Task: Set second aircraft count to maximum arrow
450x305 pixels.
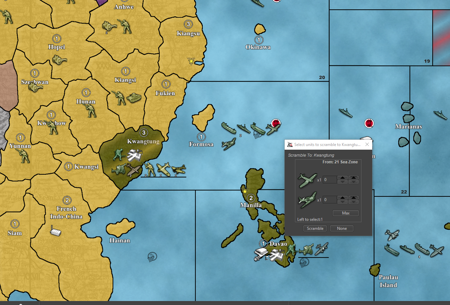Action: pos(353,198)
